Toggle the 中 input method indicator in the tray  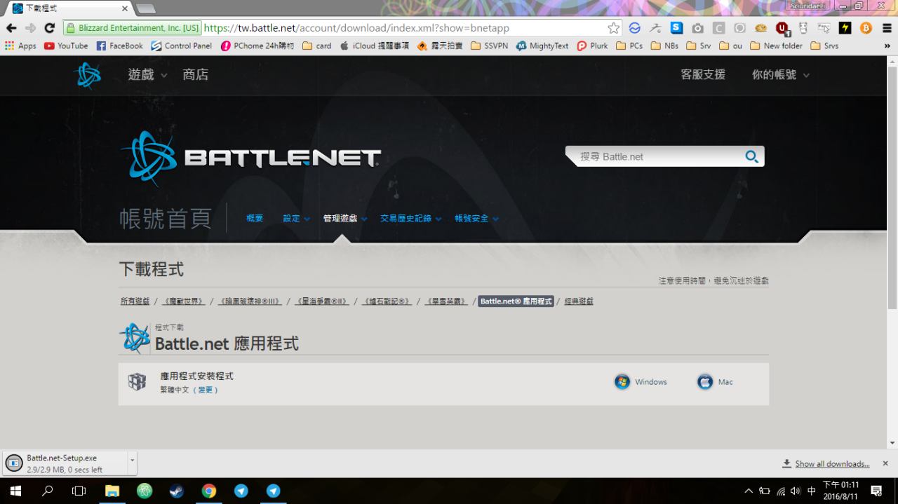[x=812, y=491]
